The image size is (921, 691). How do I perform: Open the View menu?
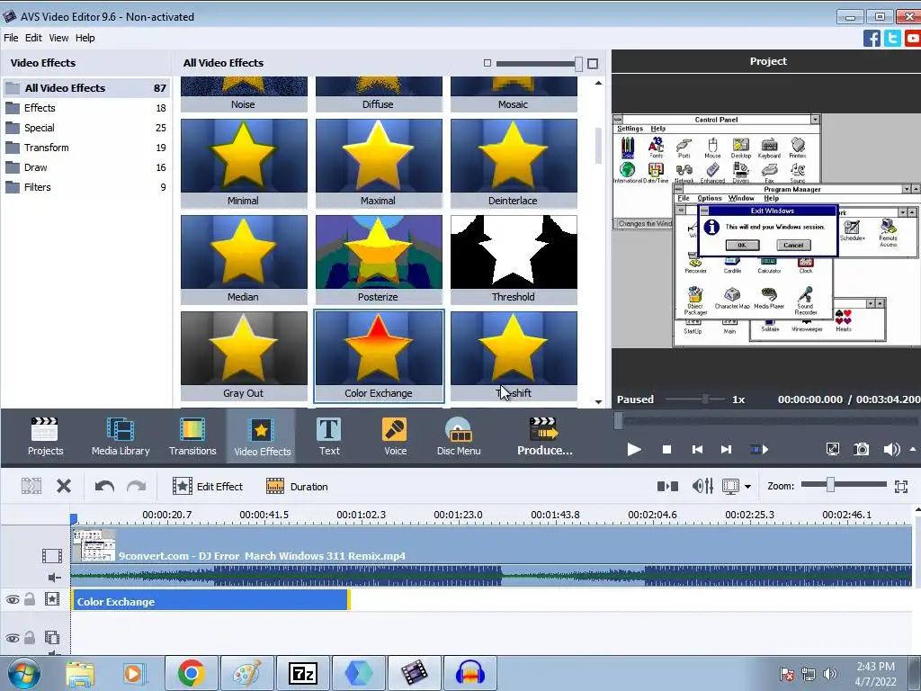58,38
